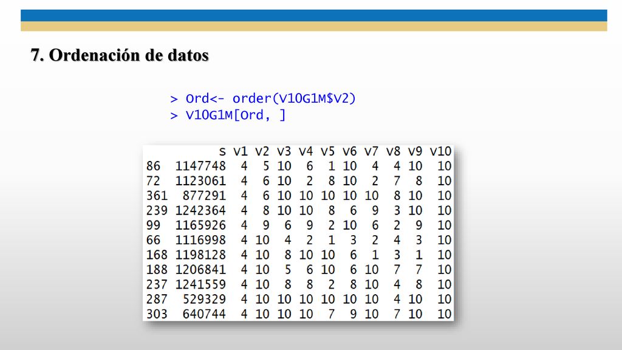This screenshot has height=350, width=622.
Task: Click the S value "1198128"
Action: (200, 255)
